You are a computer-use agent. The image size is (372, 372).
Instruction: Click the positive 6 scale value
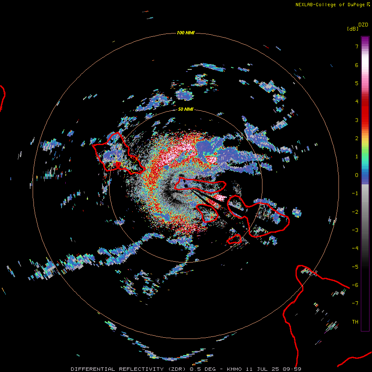click(357, 65)
